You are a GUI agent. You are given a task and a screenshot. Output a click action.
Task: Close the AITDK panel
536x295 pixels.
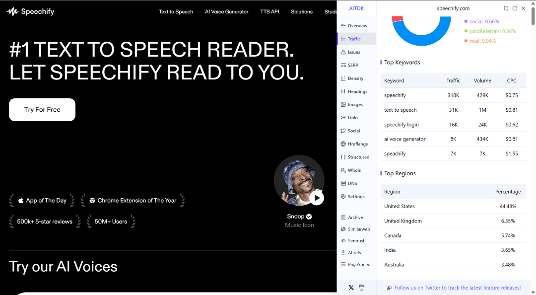(x=524, y=8)
